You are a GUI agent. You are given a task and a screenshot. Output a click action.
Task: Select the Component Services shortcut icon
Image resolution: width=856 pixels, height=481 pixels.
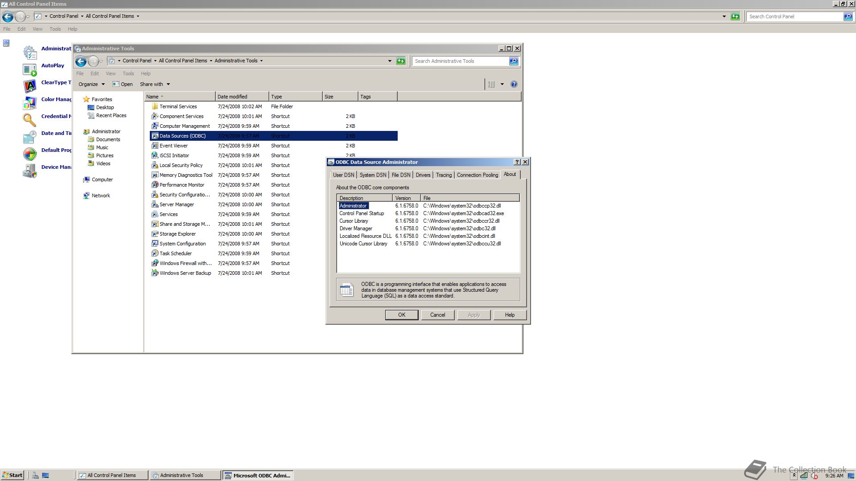[x=155, y=116]
